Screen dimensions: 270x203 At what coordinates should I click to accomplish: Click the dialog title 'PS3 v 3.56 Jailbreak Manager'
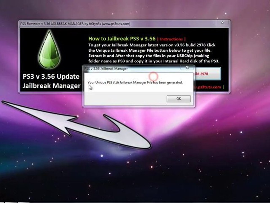(106, 69)
